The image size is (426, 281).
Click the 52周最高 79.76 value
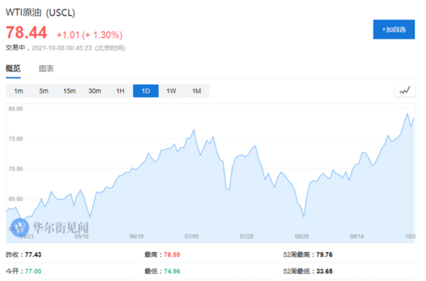click(325, 255)
